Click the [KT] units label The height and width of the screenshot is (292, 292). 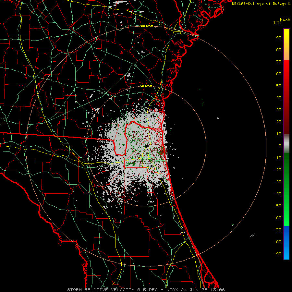coord(277,22)
